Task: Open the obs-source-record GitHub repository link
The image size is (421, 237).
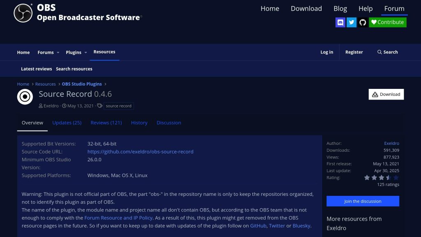Action: pyautogui.click(x=141, y=151)
